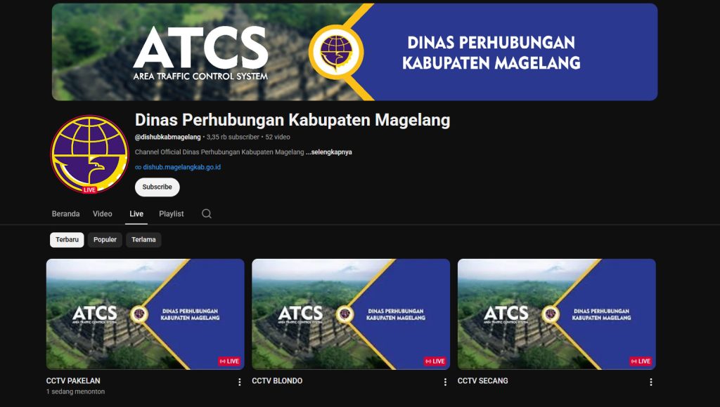
Task: Sort live streams by Populer
Action: tap(105, 240)
